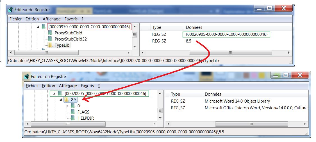Click the ProxyStubClsid32 folder icon
316x142 pixels.
(x=50, y=39)
